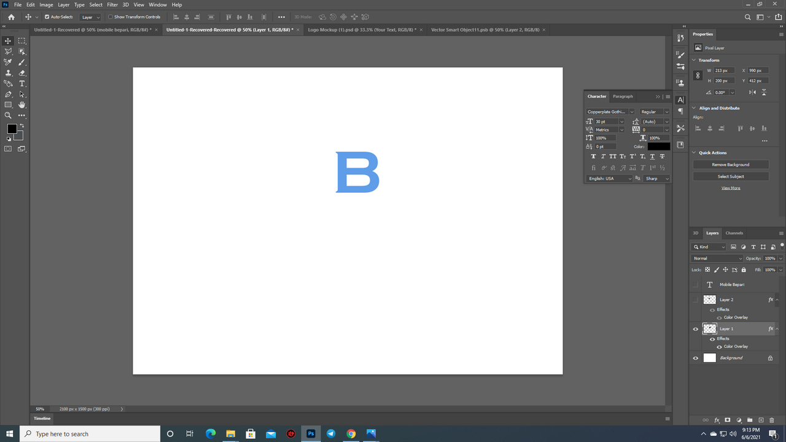Open the anti-aliasing Sharp dropdown
The width and height of the screenshot is (786, 442).
[657, 179]
